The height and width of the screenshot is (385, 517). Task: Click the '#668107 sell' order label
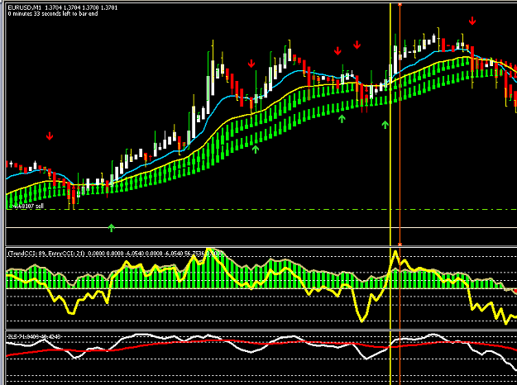click(26, 207)
